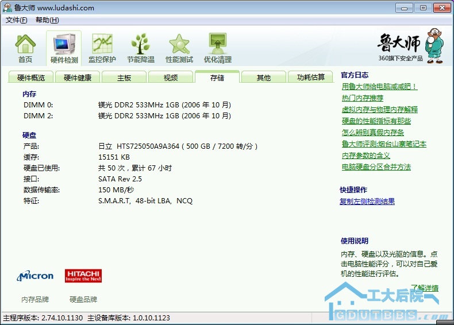The height and width of the screenshot is (325, 454).
Task: Open the 性能测试 performance test star icon
Action: coord(179,48)
